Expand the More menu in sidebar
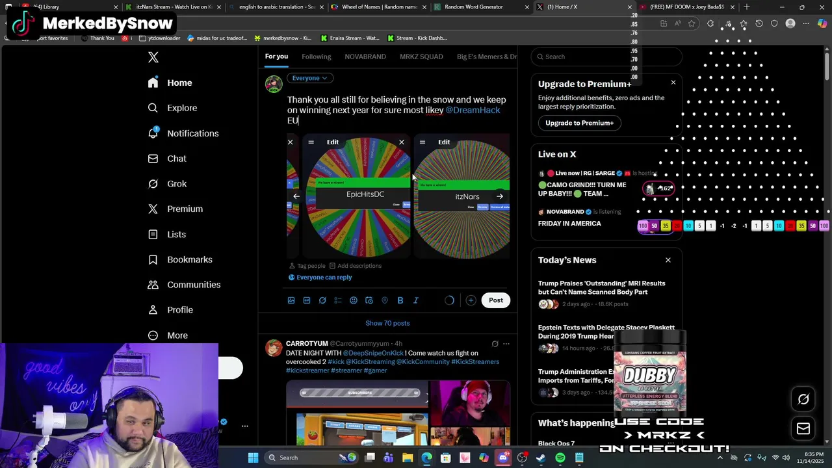The image size is (832, 468). pyautogui.click(x=168, y=335)
